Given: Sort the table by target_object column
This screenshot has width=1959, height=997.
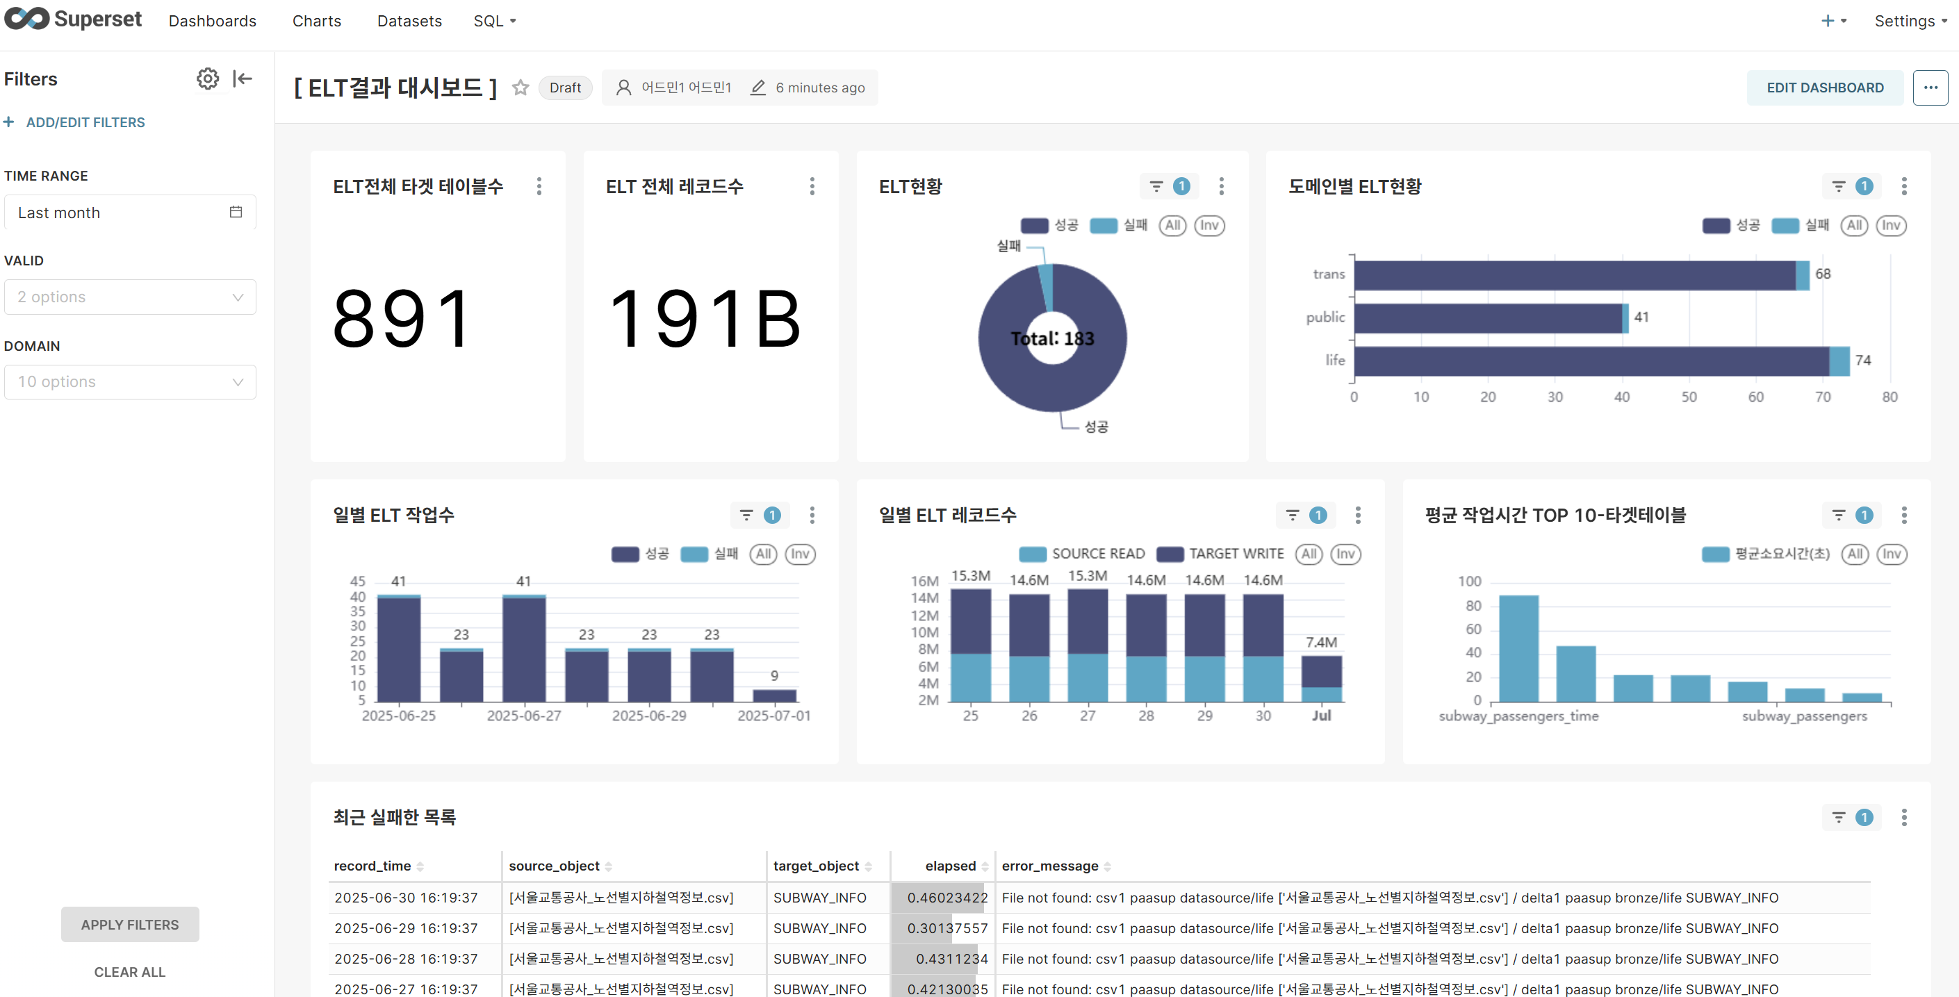Looking at the screenshot, I should coord(822,866).
